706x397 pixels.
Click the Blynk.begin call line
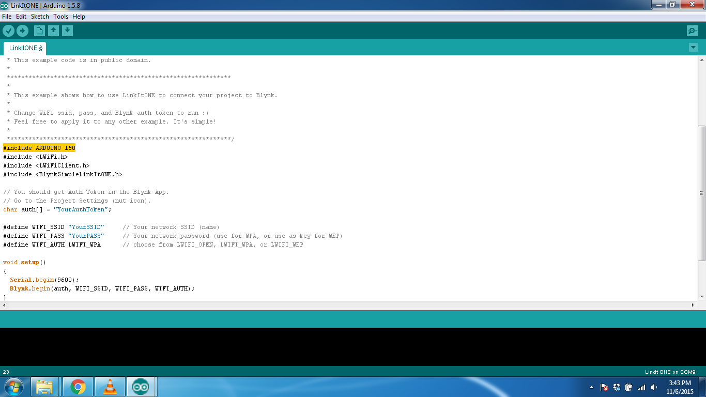(102, 288)
